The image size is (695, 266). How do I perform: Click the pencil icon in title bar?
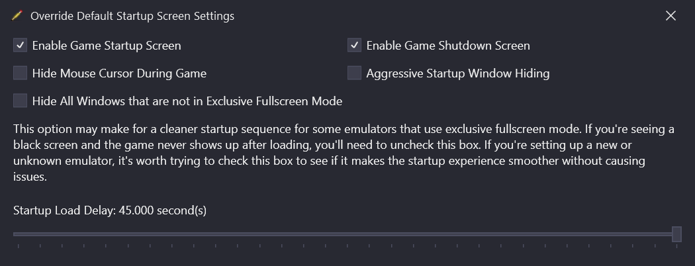click(17, 16)
